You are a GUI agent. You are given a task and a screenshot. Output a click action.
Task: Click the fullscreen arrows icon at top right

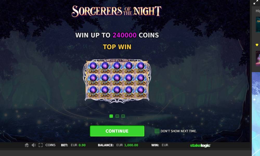point(256,2)
